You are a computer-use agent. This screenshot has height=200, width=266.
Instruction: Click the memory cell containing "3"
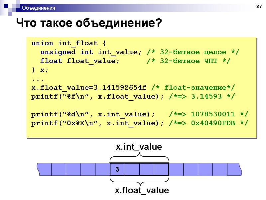coord(117,169)
